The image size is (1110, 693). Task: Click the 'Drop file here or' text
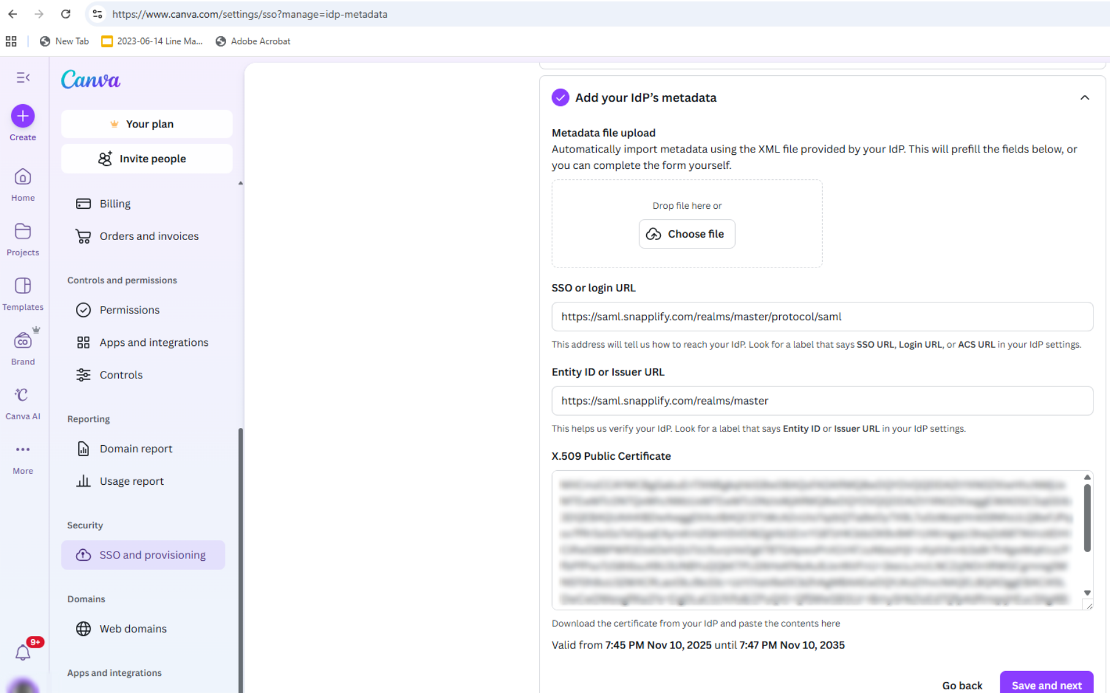687,206
